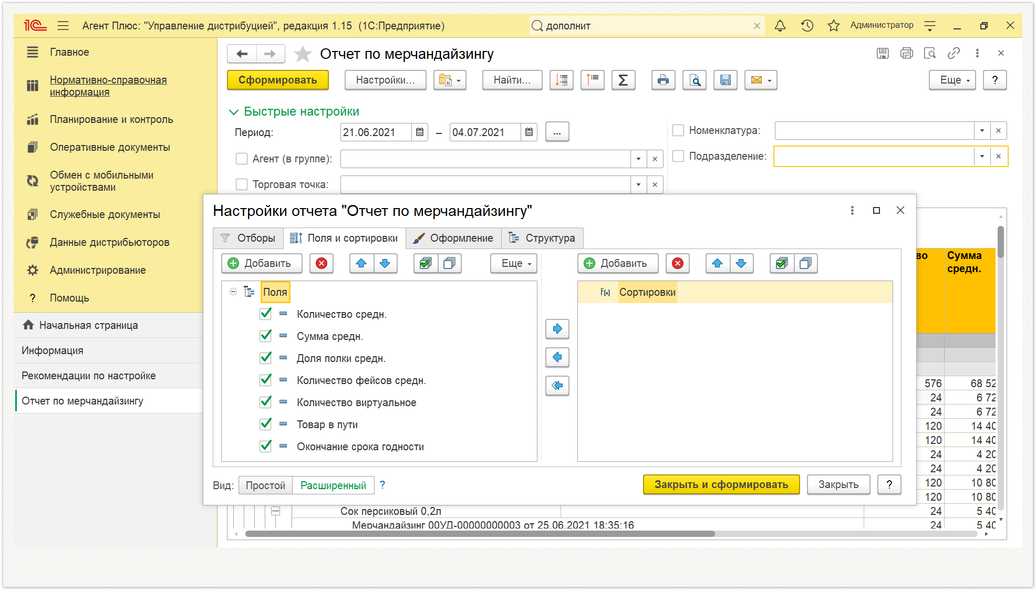
Task: Open Номенклатура dropdown list
Action: click(x=982, y=130)
